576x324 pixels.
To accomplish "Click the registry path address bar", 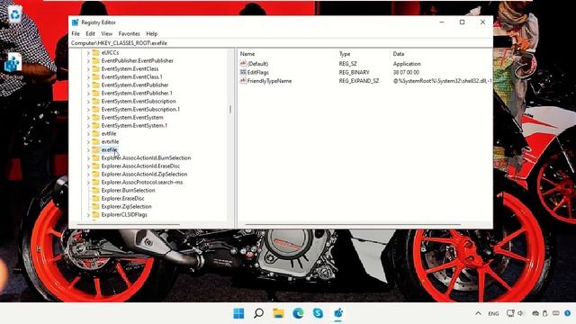I will 281,43.
